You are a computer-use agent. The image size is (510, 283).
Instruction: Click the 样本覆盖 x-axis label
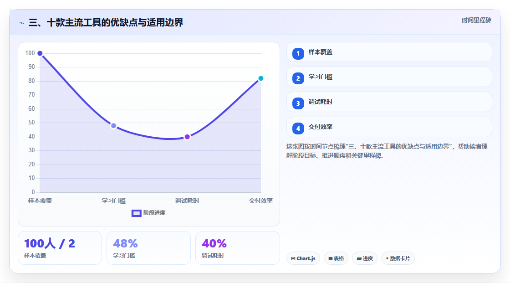pos(40,201)
